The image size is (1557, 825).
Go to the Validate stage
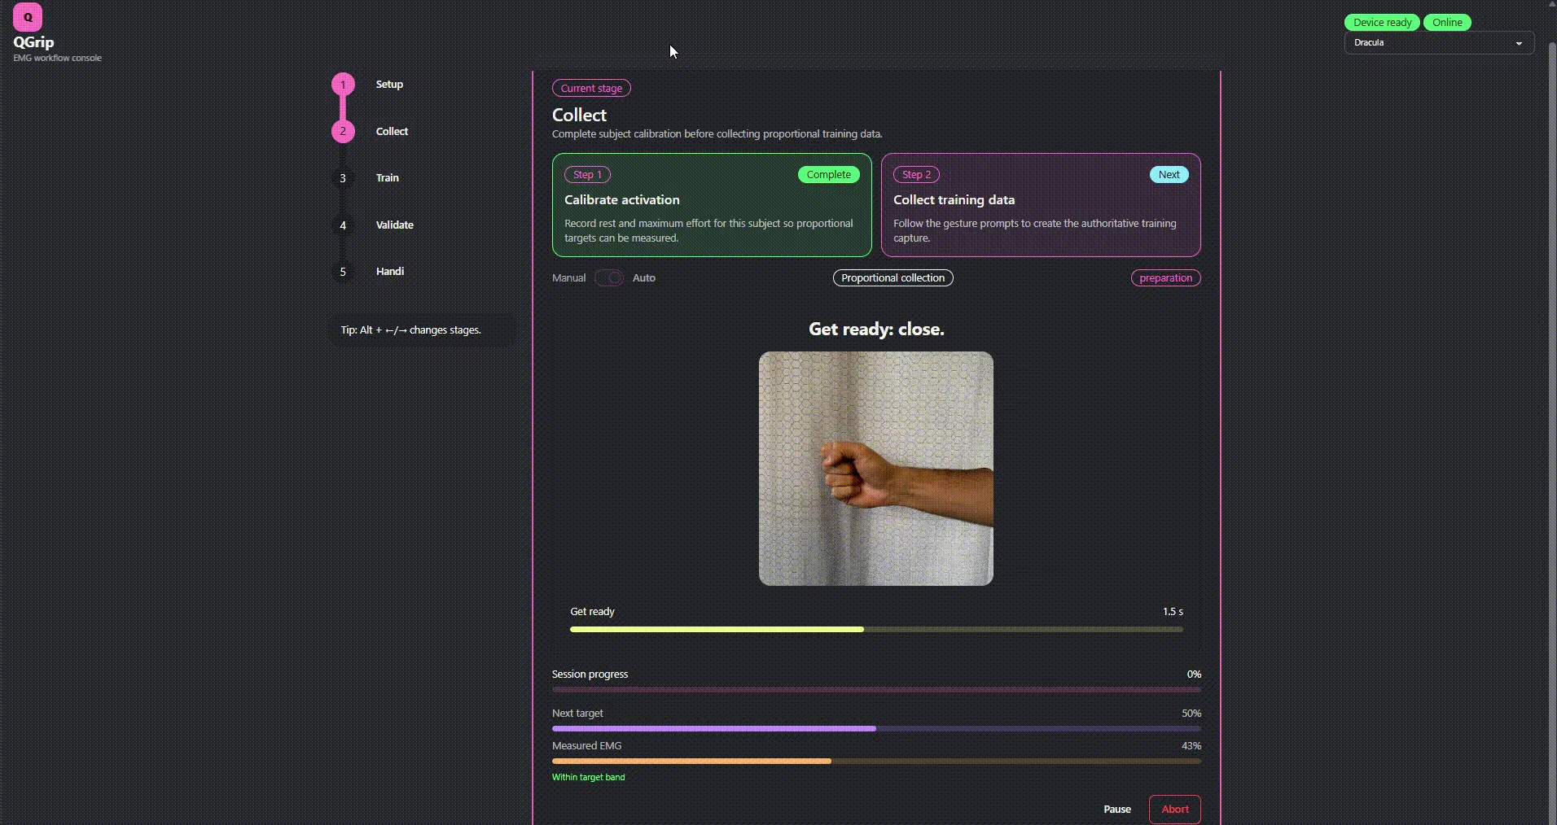395,225
